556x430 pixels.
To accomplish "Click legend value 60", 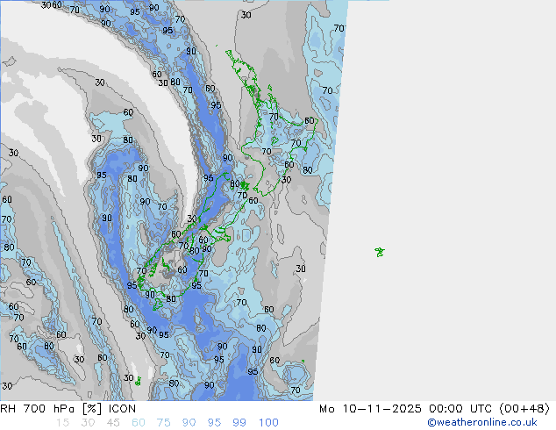I will pyautogui.click(x=139, y=422).
